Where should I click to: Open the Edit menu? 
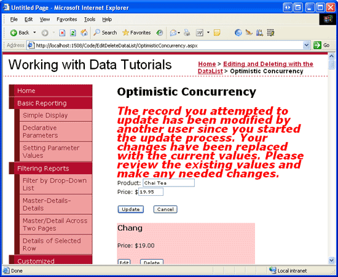click(28, 20)
